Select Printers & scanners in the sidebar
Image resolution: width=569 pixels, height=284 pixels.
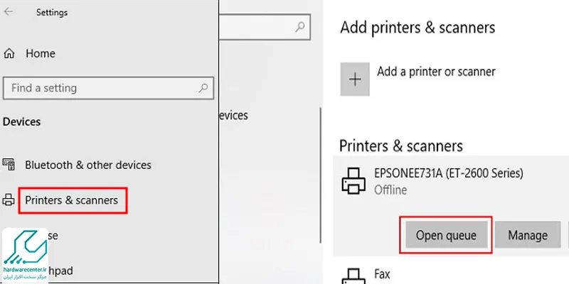[72, 200]
